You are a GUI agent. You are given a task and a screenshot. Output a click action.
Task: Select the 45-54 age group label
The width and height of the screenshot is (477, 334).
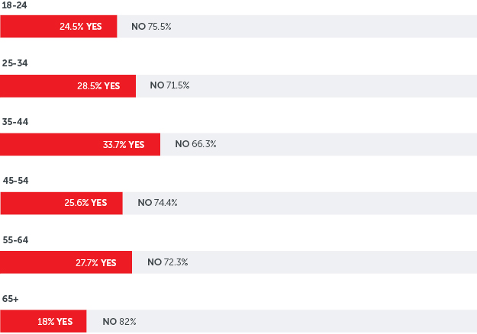(x=15, y=181)
